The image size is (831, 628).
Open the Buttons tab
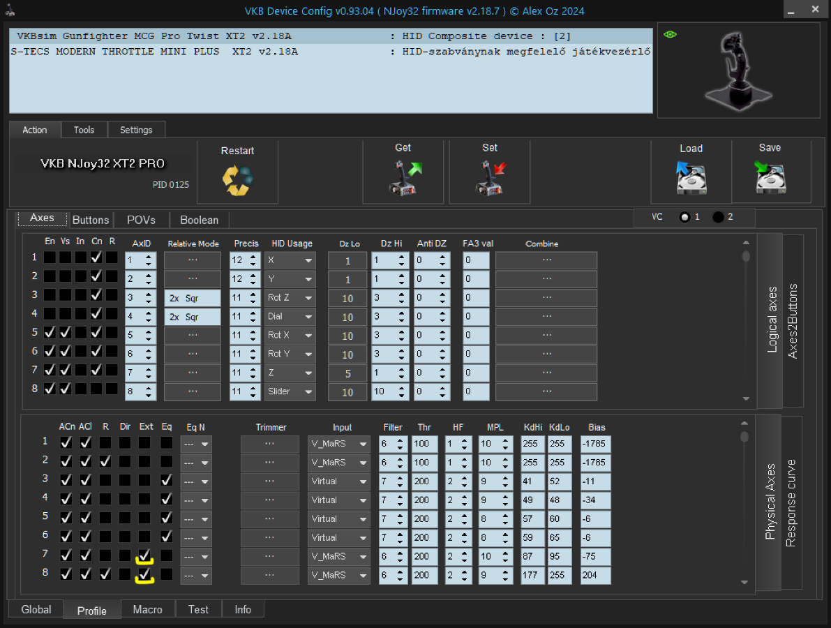point(91,220)
